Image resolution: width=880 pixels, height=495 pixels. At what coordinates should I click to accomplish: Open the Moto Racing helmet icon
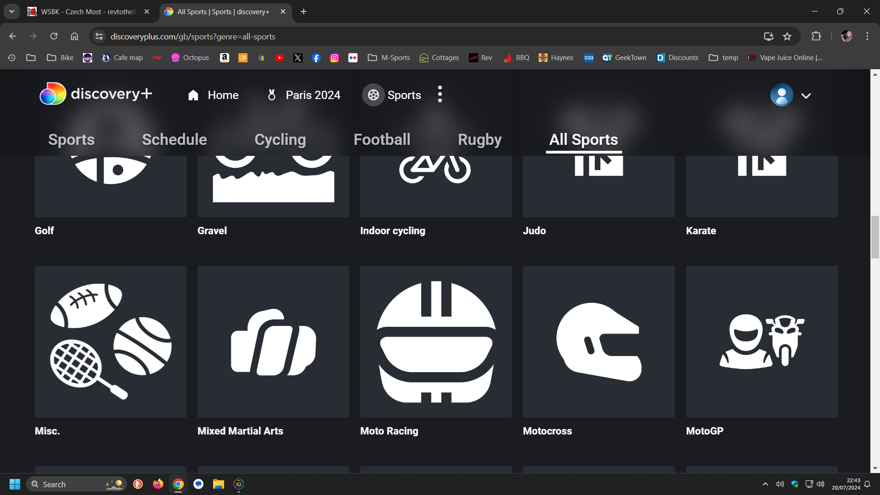(436, 341)
